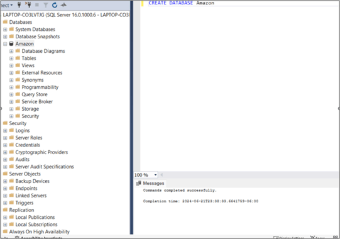Click the Endpoints folder icon

11,188
